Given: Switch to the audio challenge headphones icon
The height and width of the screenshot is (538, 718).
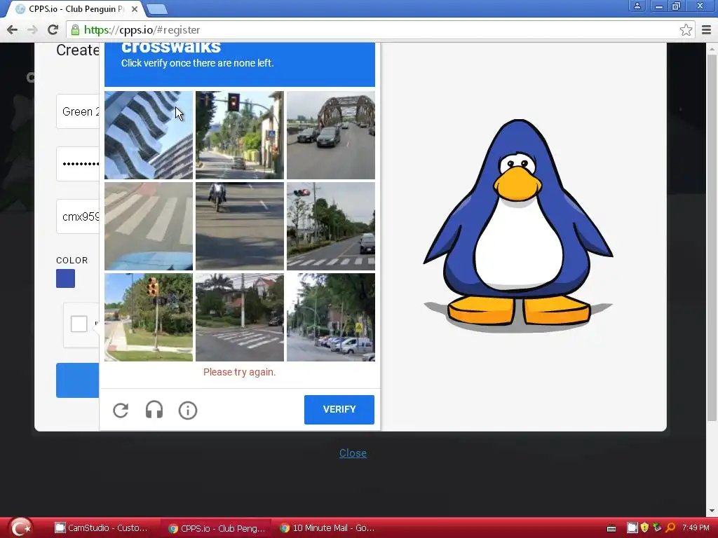Looking at the screenshot, I should 154,410.
